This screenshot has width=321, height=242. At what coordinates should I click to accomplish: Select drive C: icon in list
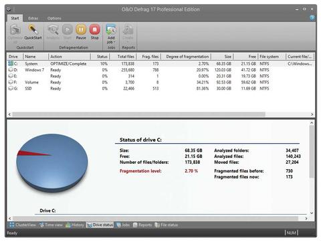coord(11,64)
